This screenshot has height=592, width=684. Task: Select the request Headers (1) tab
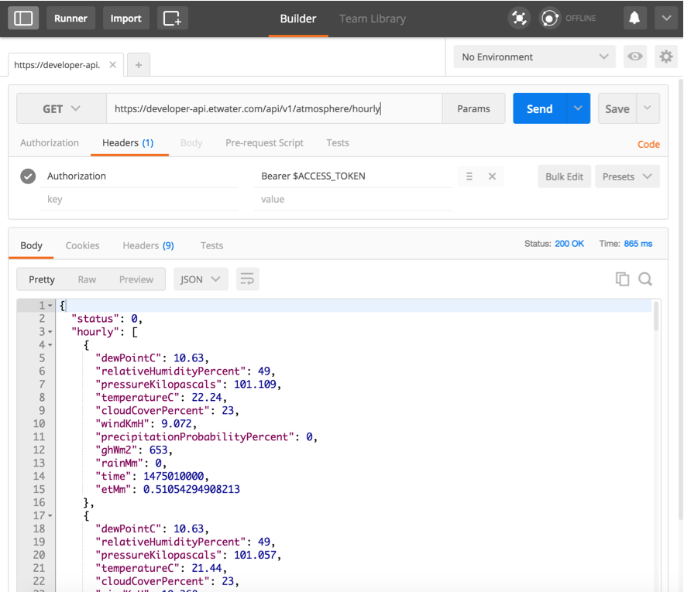(x=128, y=143)
